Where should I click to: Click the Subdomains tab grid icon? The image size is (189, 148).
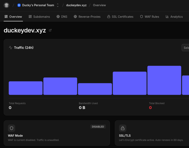pyautogui.click(x=30, y=16)
